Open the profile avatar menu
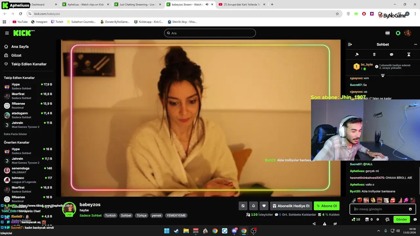 pyautogui.click(x=408, y=33)
